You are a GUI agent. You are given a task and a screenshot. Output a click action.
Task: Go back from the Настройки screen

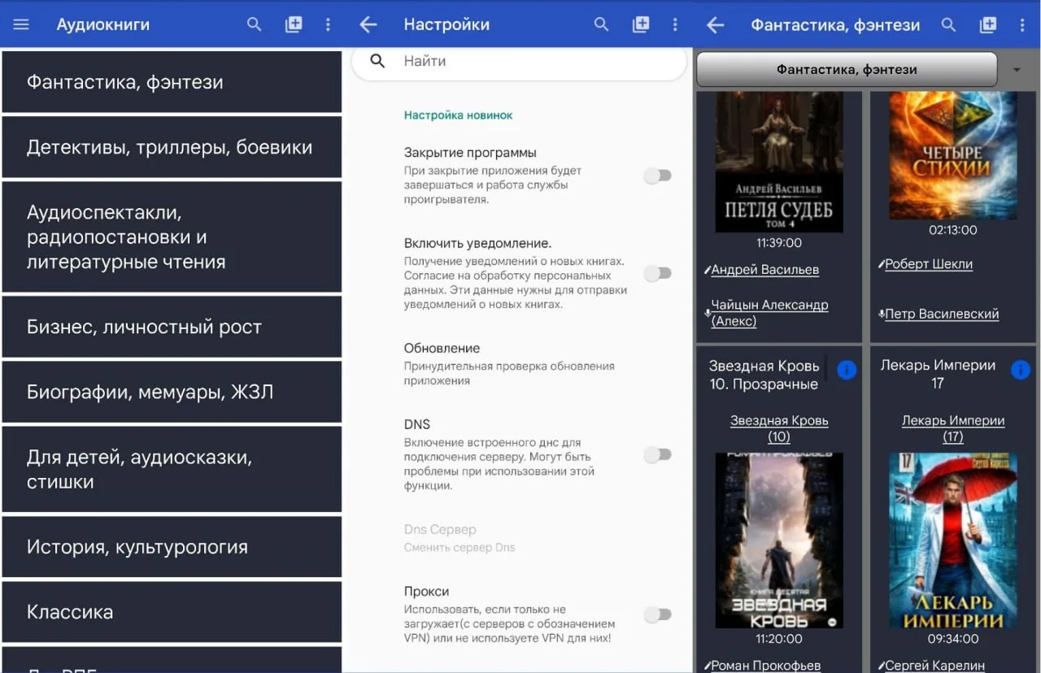368,24
